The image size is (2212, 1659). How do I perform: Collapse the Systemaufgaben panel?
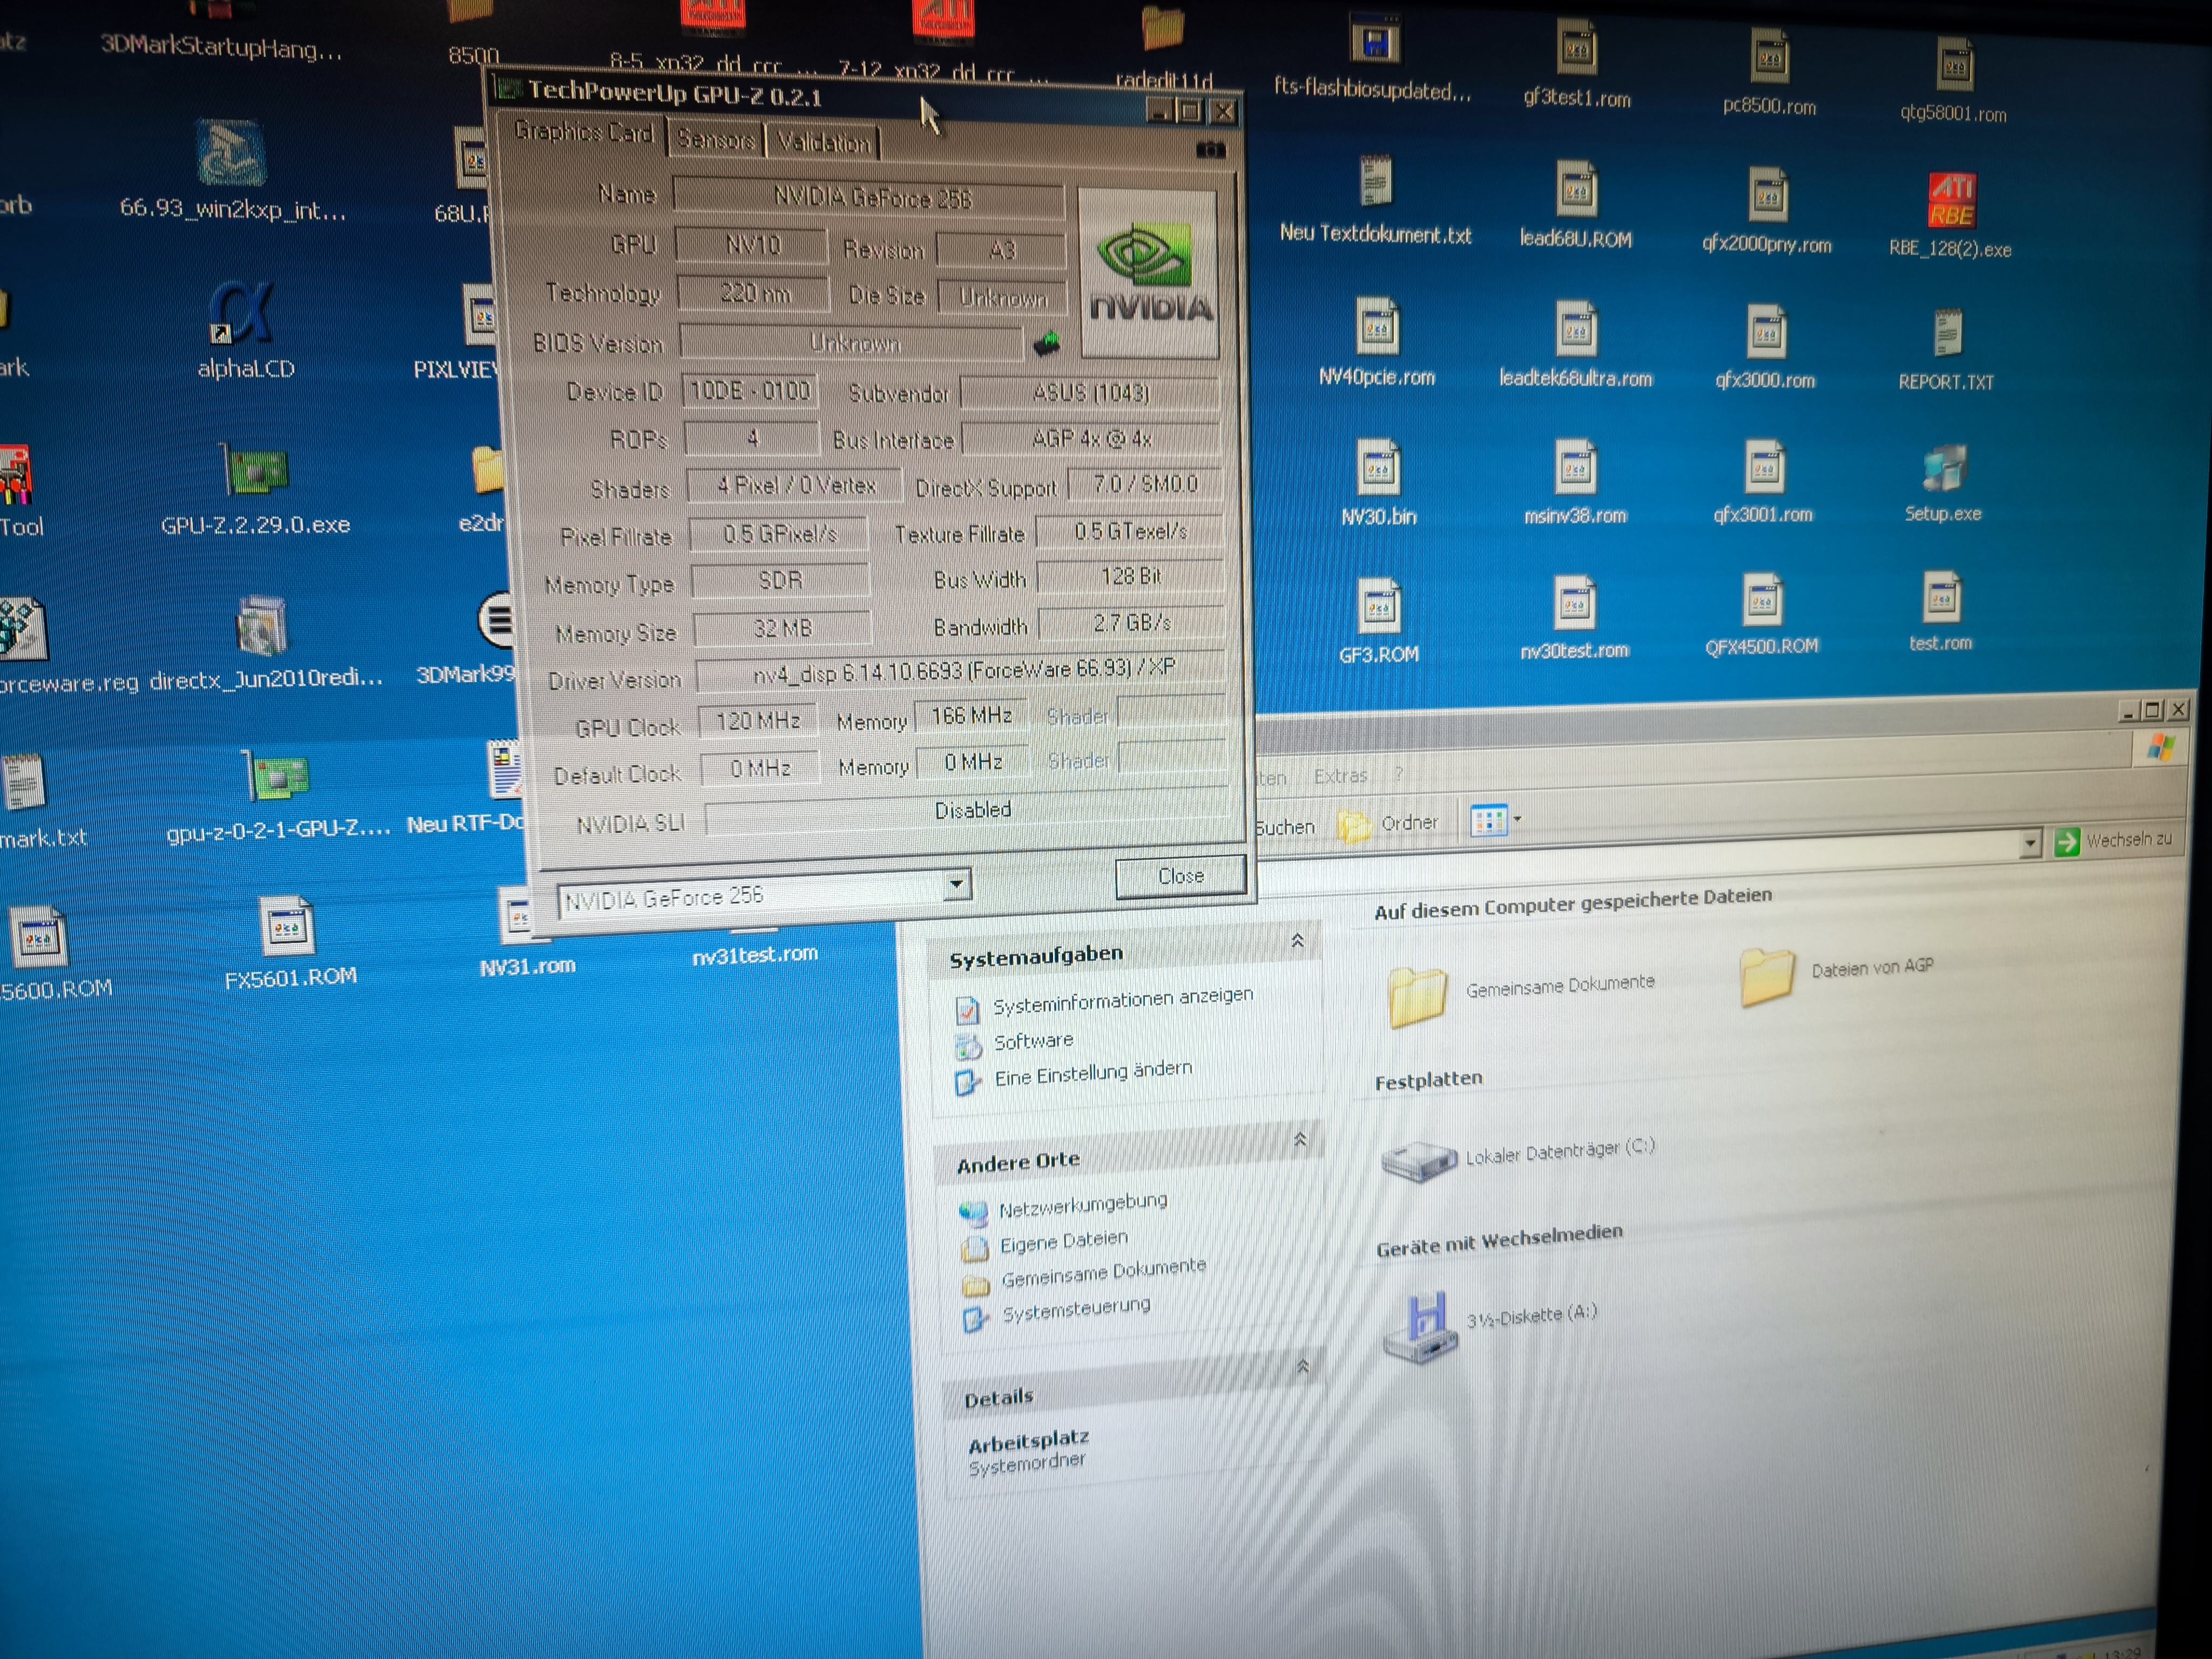(x=1297, y=941)
